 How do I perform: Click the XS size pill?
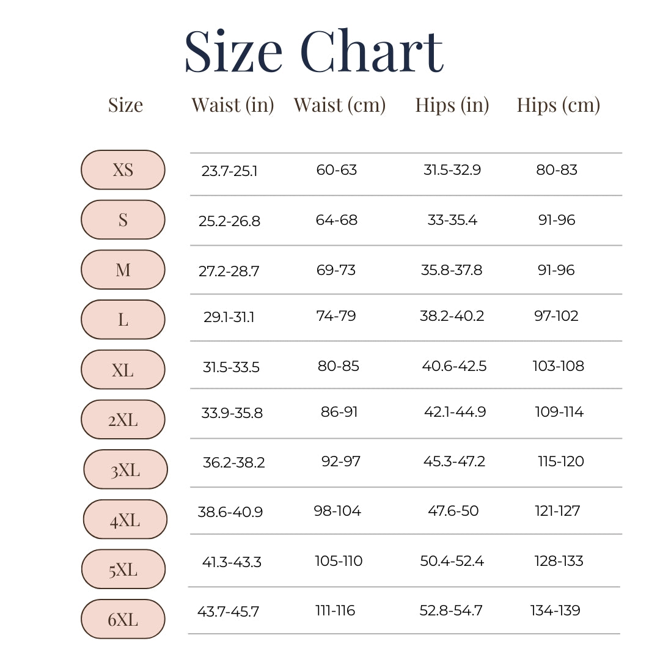tap(123, 170)
